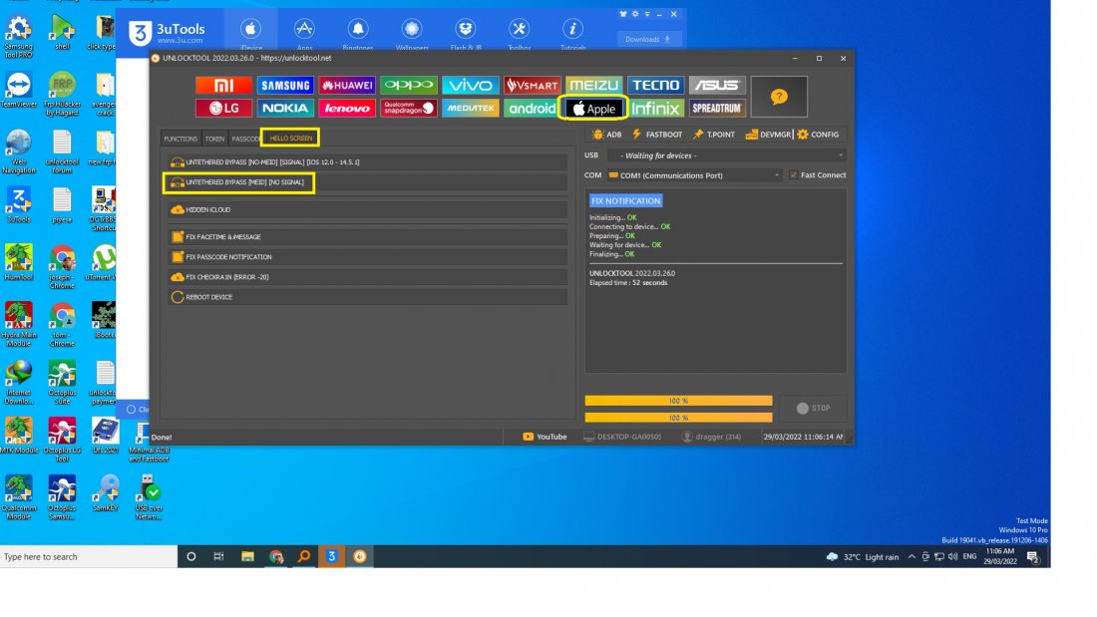Screen dimensions: 1097x617
Task: Run Untethered Bypass MEID No Signal
Action: pos(367,182)
